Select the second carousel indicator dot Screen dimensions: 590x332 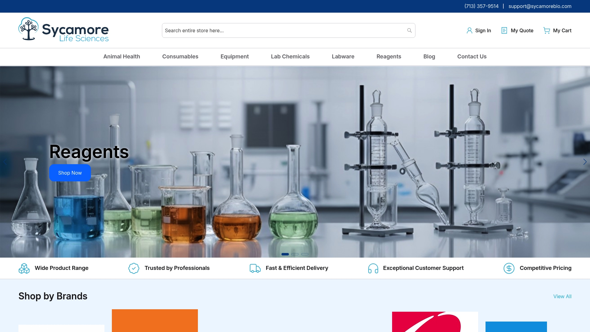pos(295,254)
